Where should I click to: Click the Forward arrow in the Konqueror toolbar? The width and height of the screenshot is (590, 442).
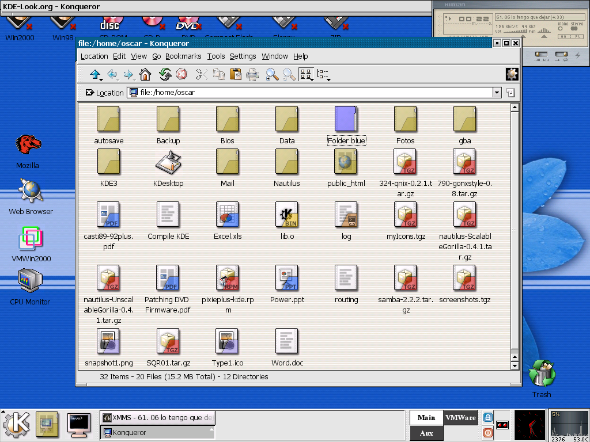click(x=128, y=74)
